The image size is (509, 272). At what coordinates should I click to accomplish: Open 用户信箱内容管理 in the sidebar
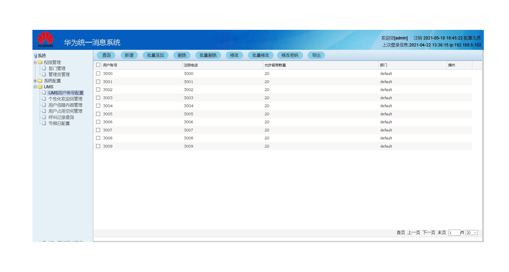click(65, 105)
